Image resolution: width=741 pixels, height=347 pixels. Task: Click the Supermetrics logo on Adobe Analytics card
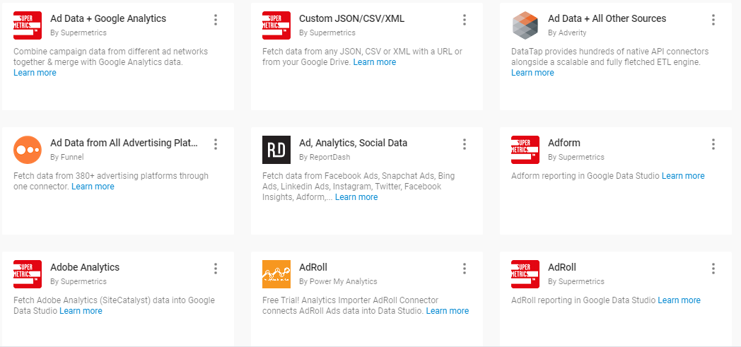28,274
